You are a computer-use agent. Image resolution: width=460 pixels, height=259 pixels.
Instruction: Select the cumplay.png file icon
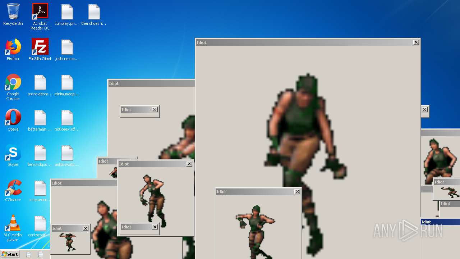67,15
